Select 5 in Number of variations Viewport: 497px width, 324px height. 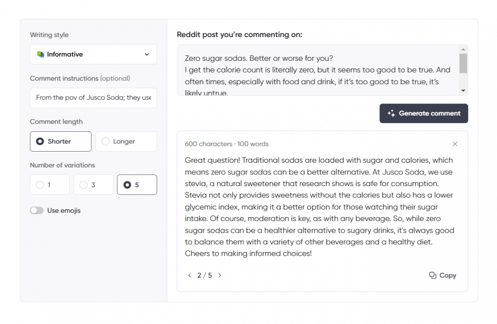coord(137,185)
